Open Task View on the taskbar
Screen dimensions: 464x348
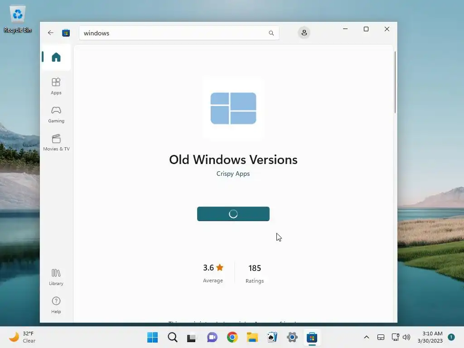click(x=192, y=337)
